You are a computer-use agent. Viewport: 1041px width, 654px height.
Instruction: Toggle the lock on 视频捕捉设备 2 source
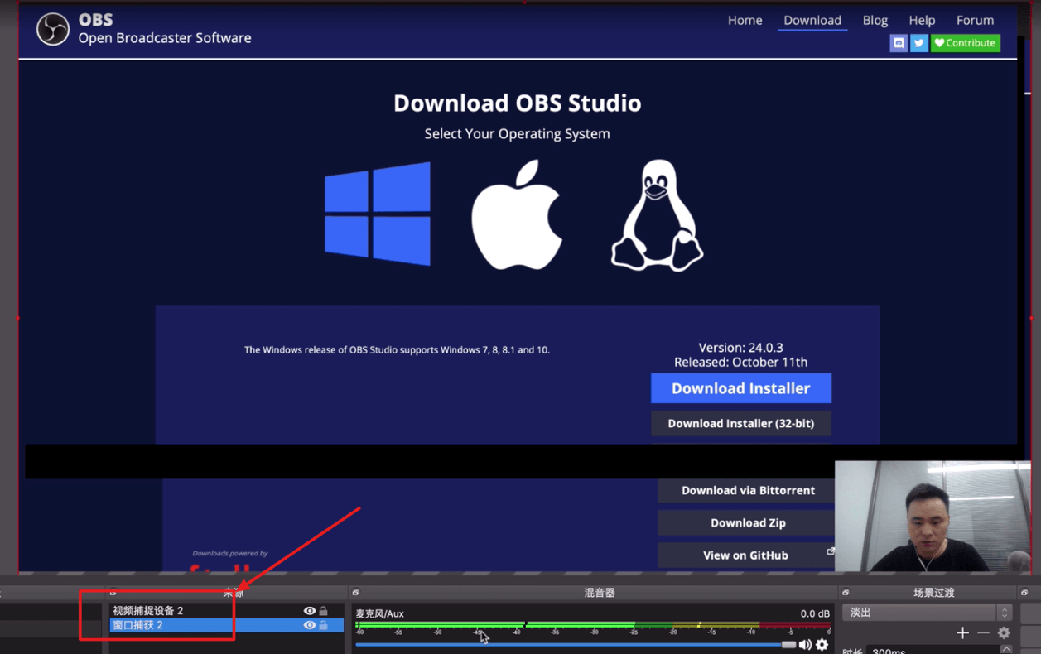pos(324,611)
